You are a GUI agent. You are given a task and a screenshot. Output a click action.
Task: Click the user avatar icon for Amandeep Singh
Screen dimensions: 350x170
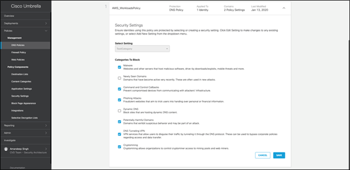tap(6, 149)
